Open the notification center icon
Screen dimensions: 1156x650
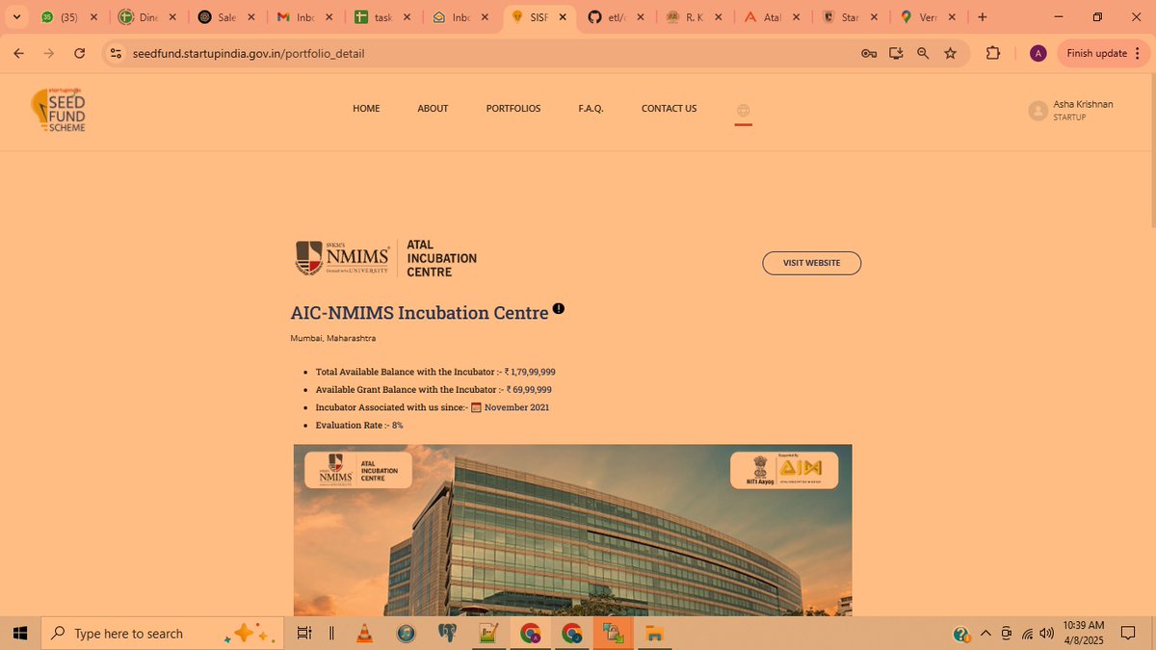(1128, 634)
